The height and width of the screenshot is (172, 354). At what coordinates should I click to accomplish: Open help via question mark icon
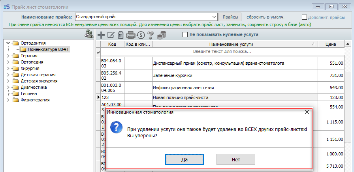(x=150, y=35)
